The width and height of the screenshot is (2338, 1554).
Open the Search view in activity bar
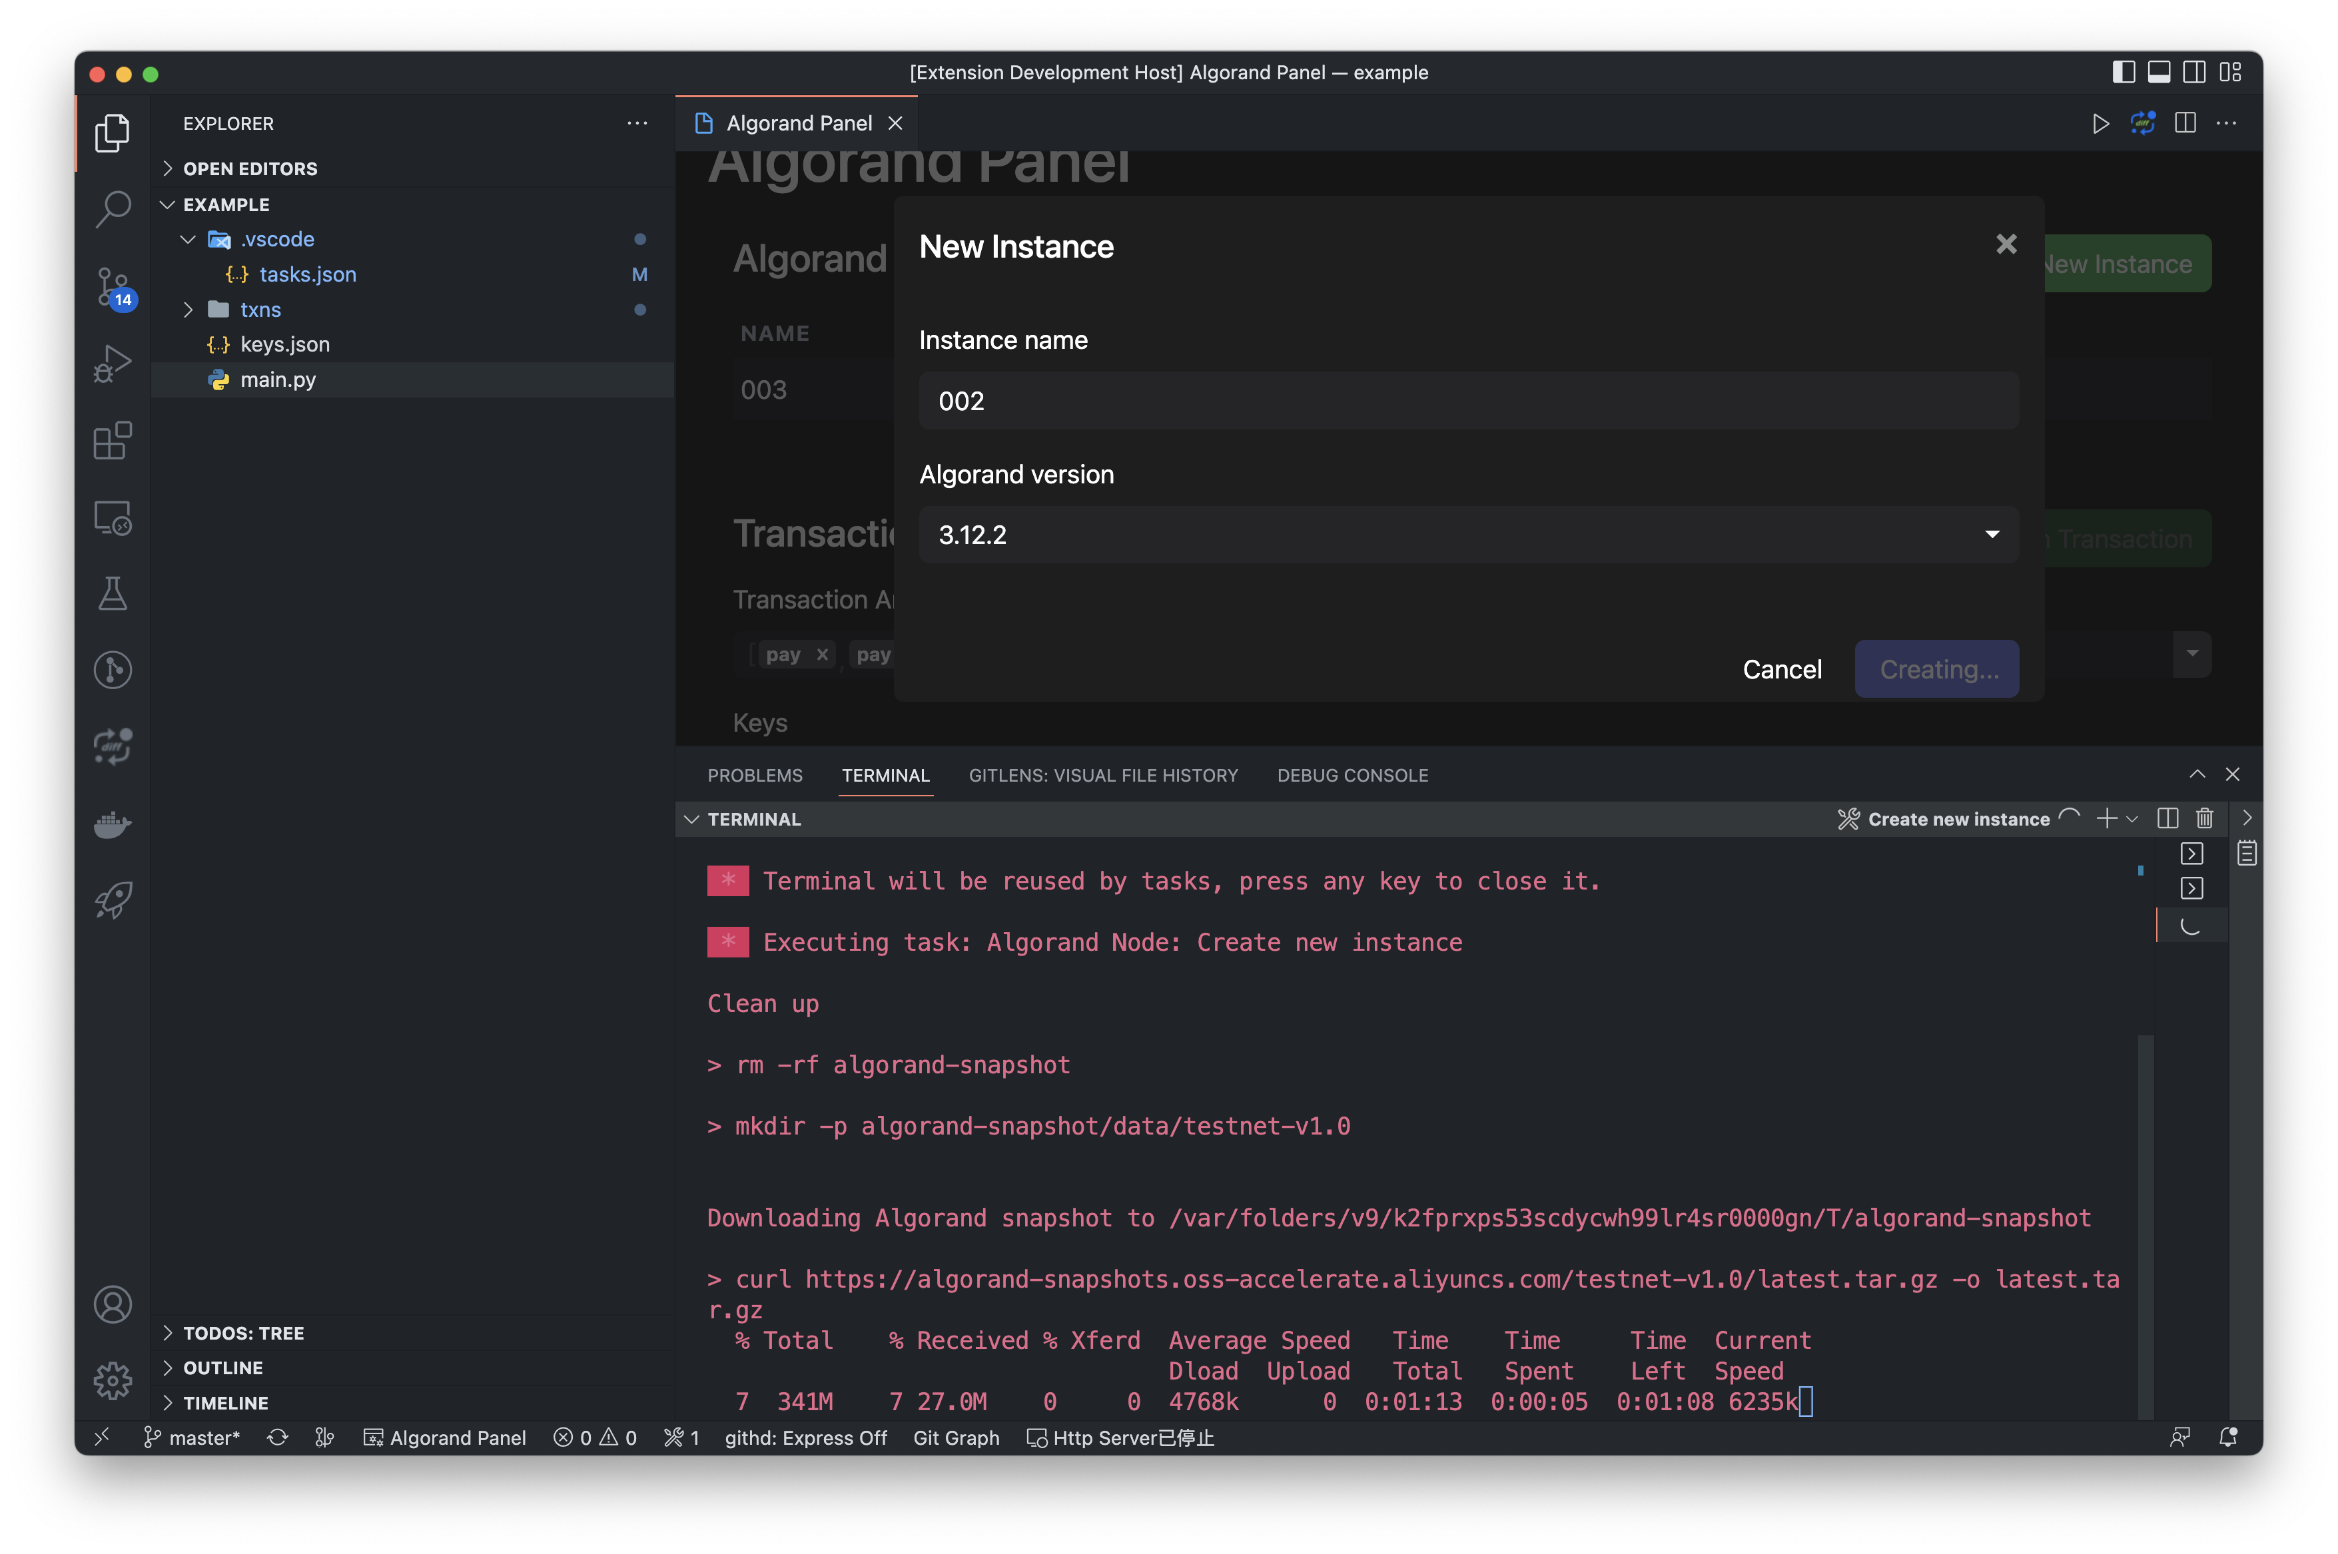112,209
